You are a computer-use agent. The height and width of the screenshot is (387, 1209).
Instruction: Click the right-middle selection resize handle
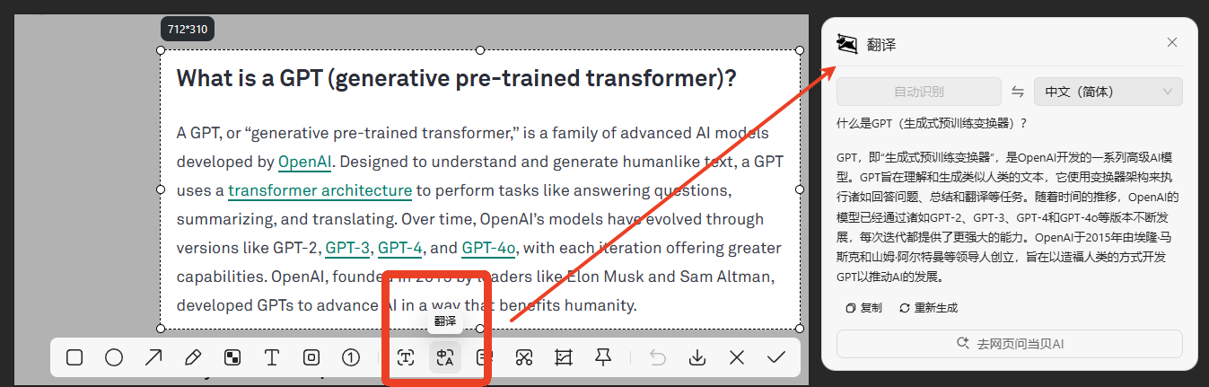coord(801,189)
